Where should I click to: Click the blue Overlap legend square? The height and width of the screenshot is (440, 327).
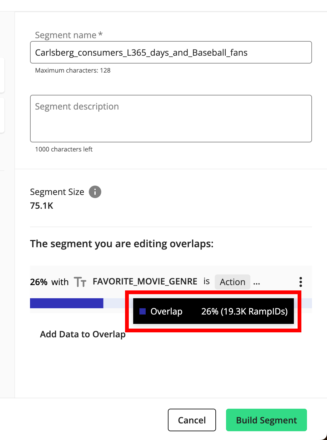pyautogui.click(x=143, y=311)
